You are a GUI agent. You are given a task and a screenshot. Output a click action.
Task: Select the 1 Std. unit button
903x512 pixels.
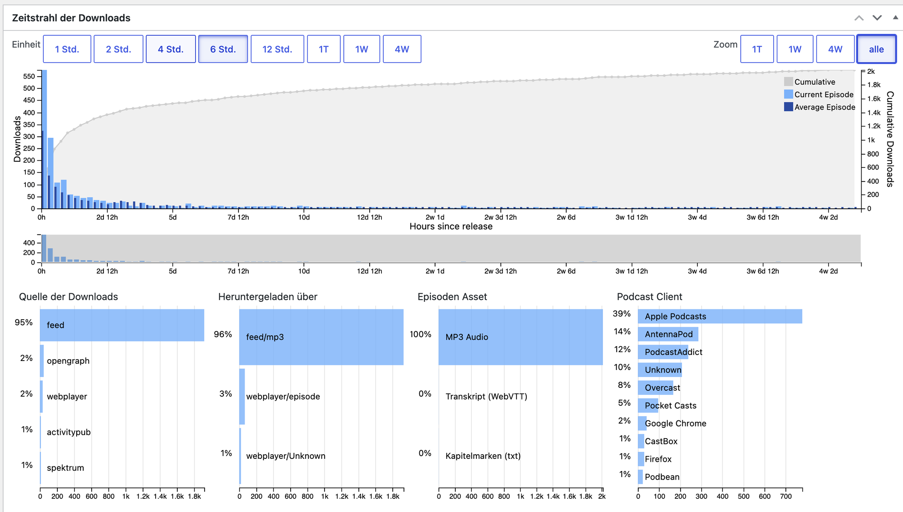67,49
